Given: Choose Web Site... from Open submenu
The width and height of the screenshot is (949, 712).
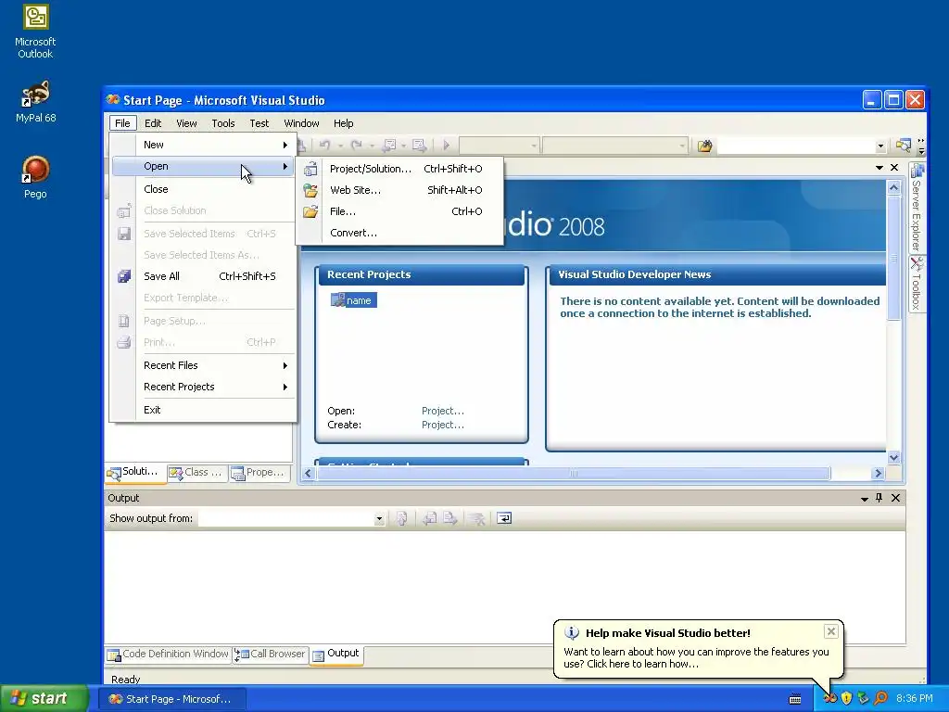Looking at the screenshot, I should tap(399, 190).
